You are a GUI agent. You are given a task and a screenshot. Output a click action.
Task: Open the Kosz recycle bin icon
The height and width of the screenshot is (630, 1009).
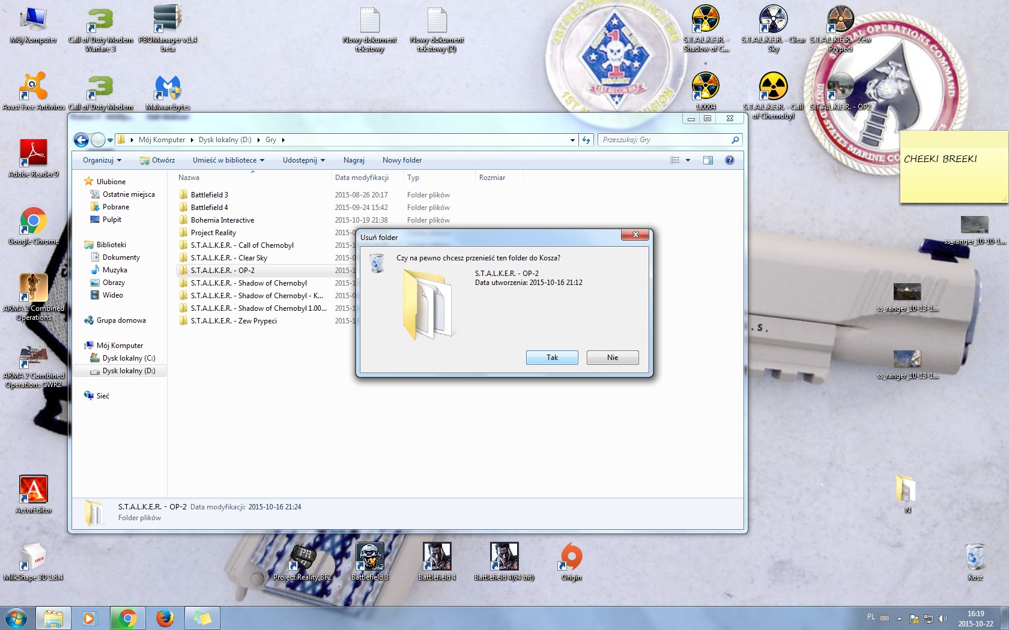click(975, 562)
